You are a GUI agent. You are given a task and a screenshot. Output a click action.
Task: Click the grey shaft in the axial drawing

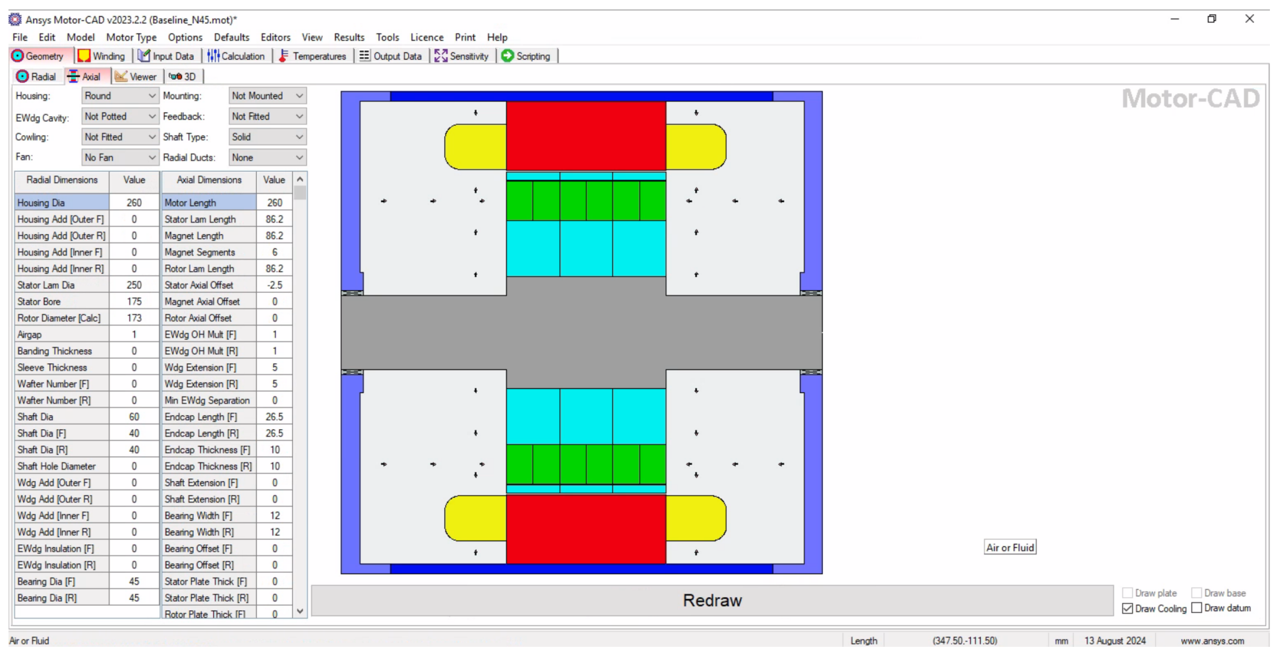point(581,332)
